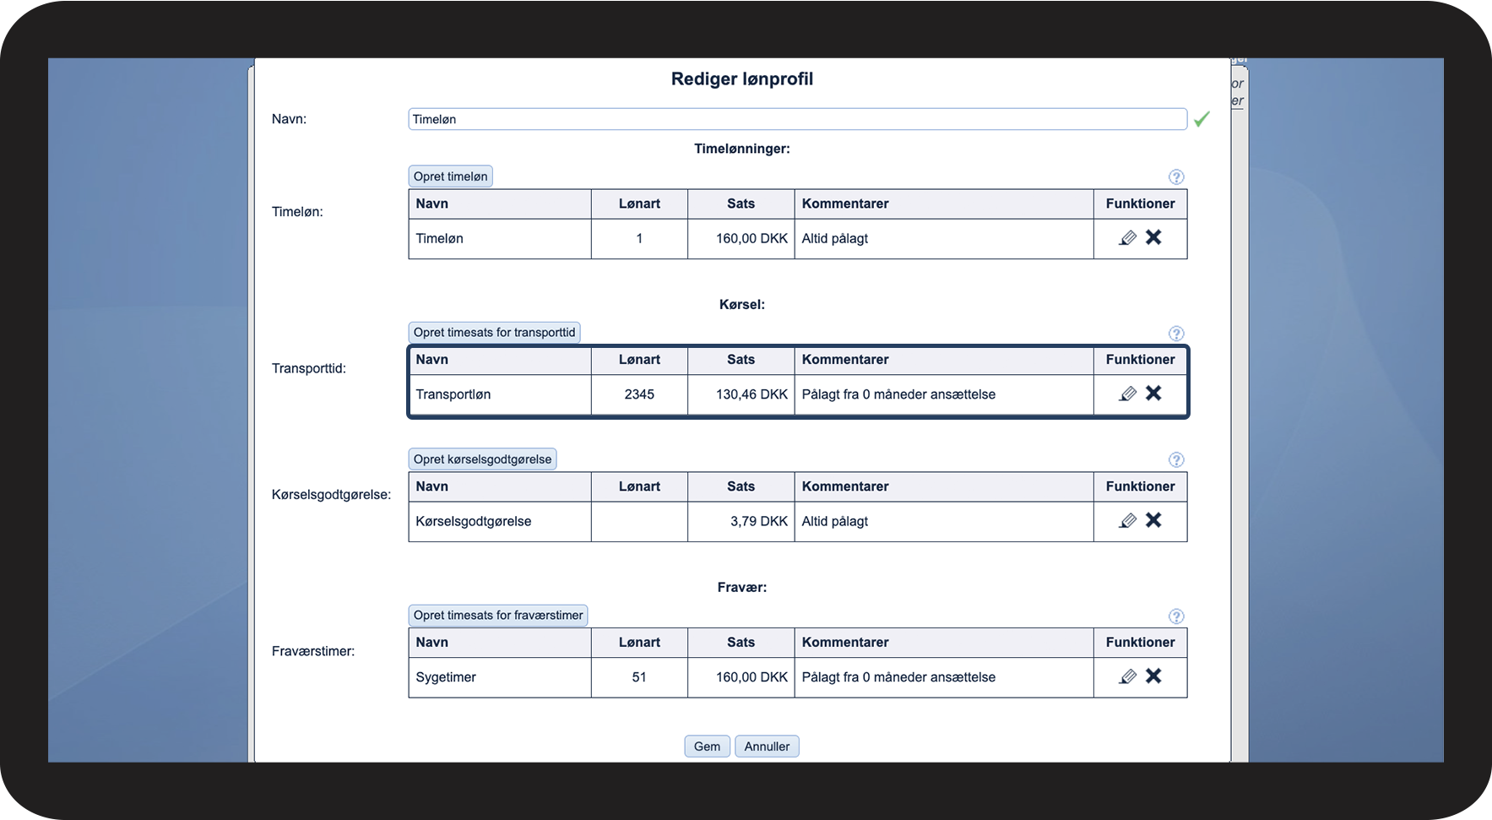This screenshot has height=820, width=1492.
Task: Click the Kørselsgodtgørelse name cell in the table
Action: [500, 522]
